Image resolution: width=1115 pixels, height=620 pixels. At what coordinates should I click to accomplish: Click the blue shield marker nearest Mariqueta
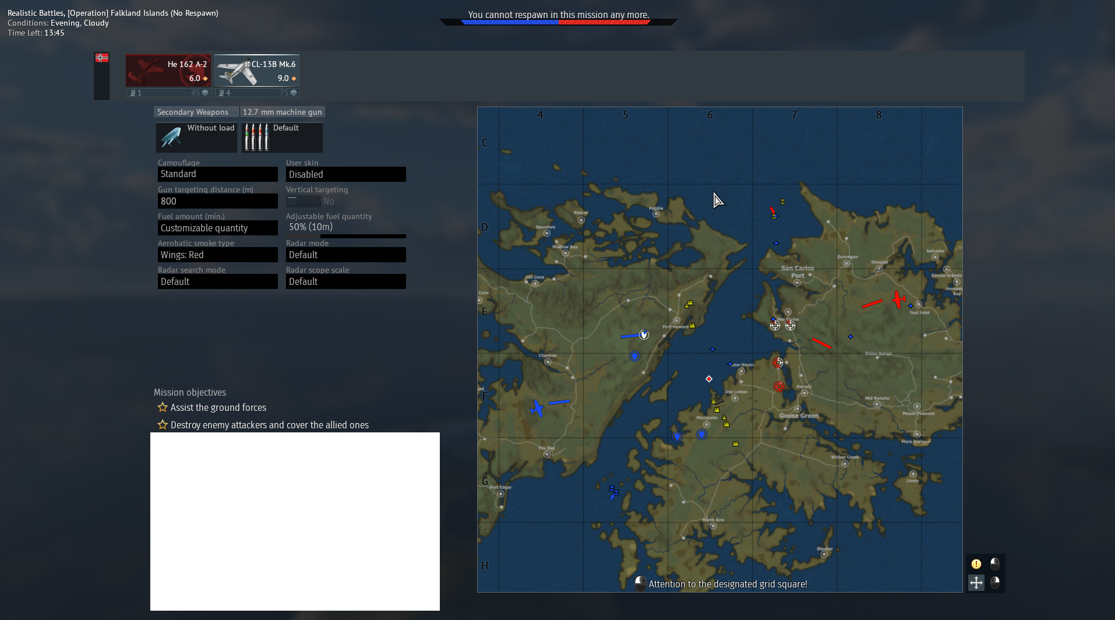702,434
